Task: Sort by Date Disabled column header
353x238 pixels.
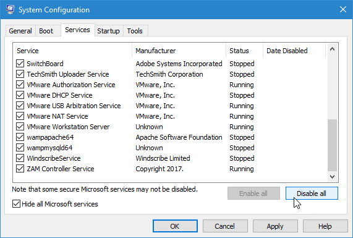Action: tap(294, 51)
